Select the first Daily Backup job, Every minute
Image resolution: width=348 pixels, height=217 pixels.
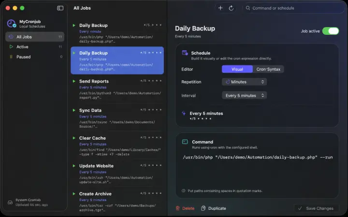click(117, 33)
